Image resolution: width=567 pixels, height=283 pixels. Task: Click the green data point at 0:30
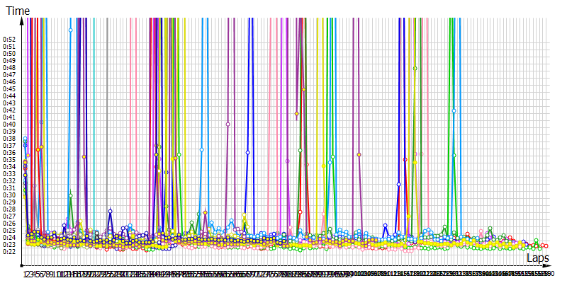(70, 196)
